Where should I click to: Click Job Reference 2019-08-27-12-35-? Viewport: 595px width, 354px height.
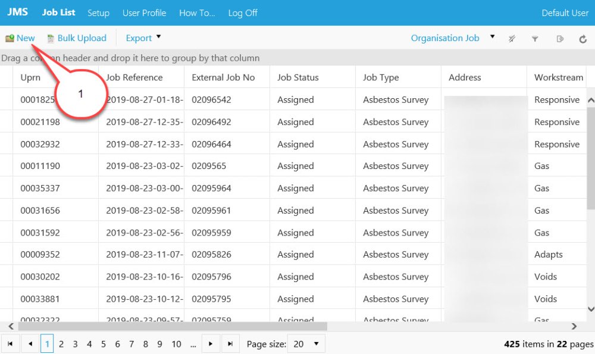145,122
